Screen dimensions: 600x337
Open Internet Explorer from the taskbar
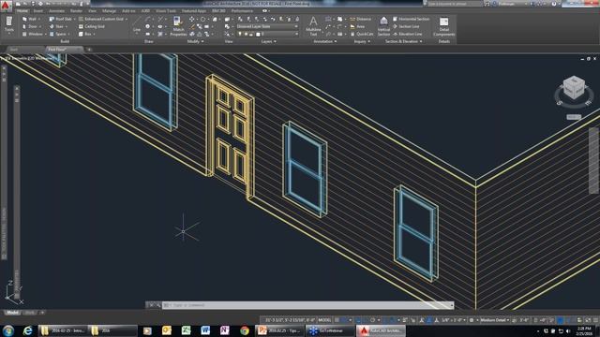(x=27, y=330)
